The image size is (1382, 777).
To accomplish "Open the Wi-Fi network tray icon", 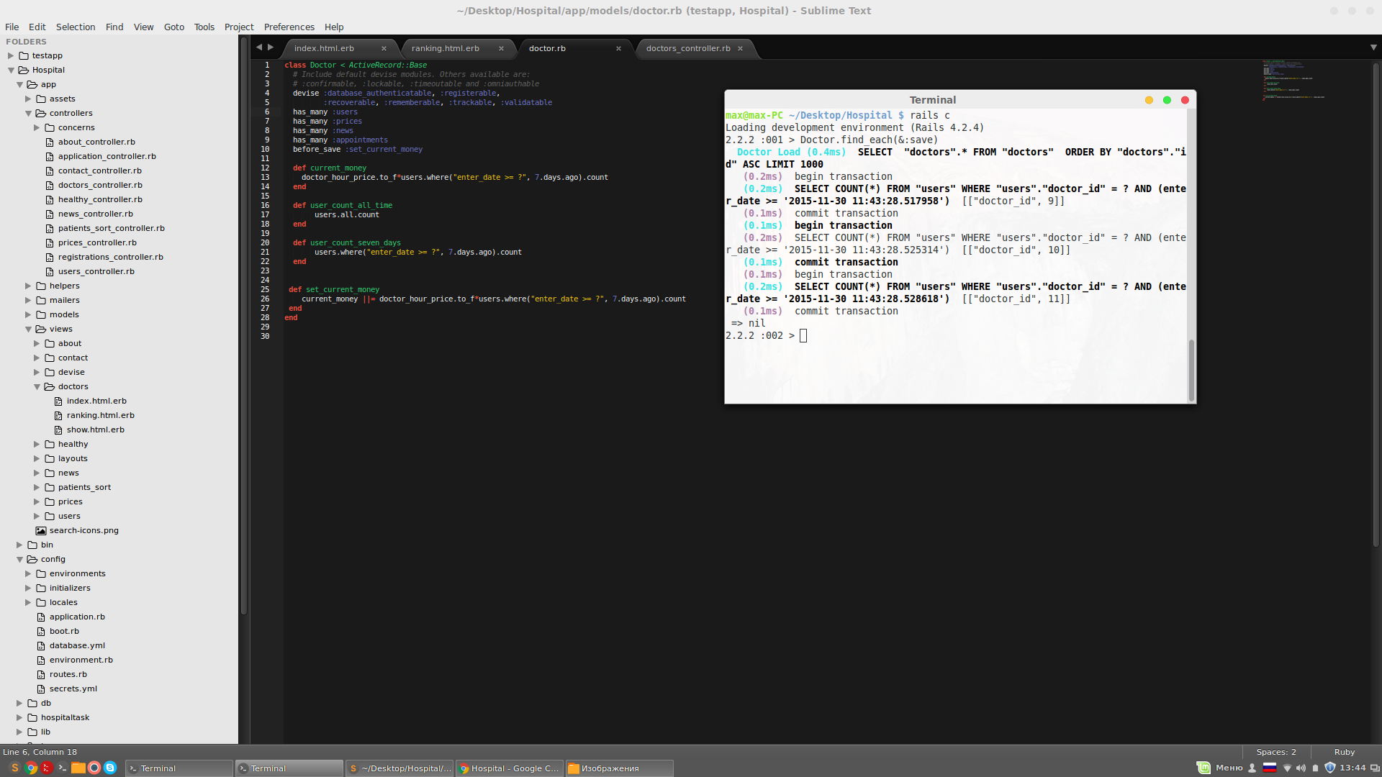I will point(1287,768).
